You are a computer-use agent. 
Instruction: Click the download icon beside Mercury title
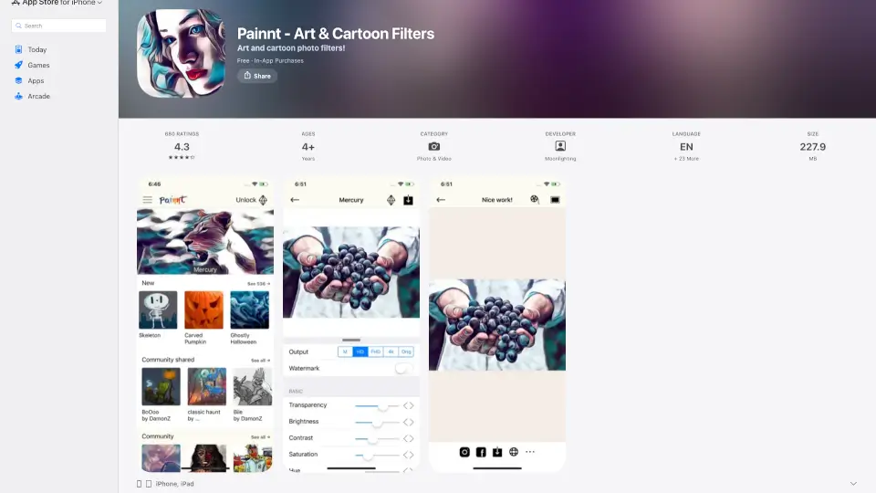pos(409,200)
